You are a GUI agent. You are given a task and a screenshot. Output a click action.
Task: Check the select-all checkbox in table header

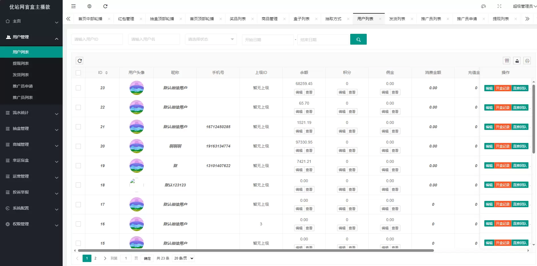[x=78, y=73]
